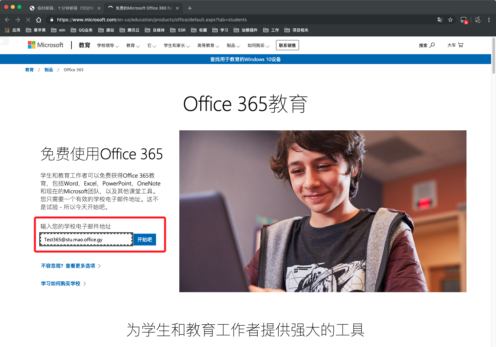This screenshot has height=347, width=496.
Task: Click the Office 365 breadcrumb text
Action: pos(74,70)
